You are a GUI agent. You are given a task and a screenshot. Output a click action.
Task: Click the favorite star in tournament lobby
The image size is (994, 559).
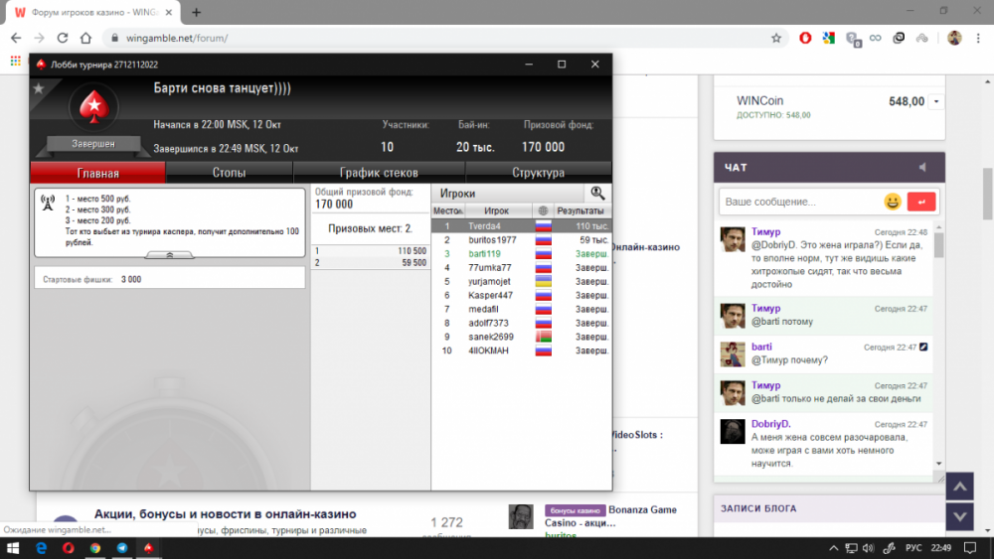point(39,88)
